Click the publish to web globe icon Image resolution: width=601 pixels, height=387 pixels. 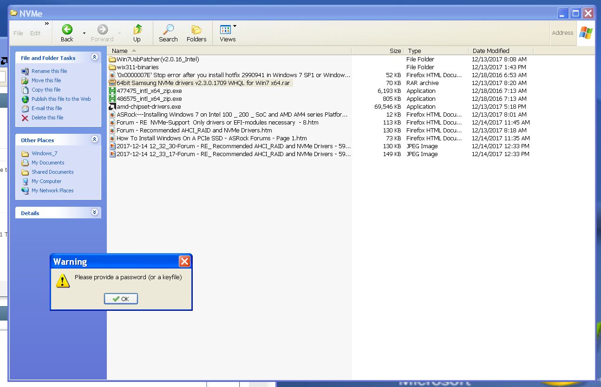(25, 99)
